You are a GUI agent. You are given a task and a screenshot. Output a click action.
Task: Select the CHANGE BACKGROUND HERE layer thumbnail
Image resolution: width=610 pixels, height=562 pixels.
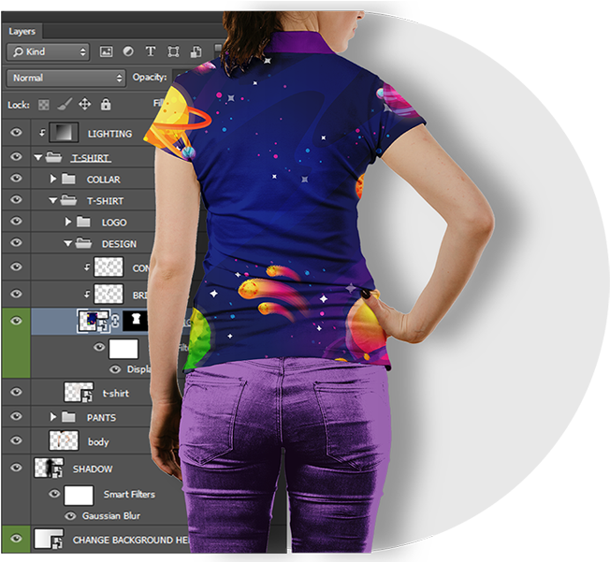(49, 539)
